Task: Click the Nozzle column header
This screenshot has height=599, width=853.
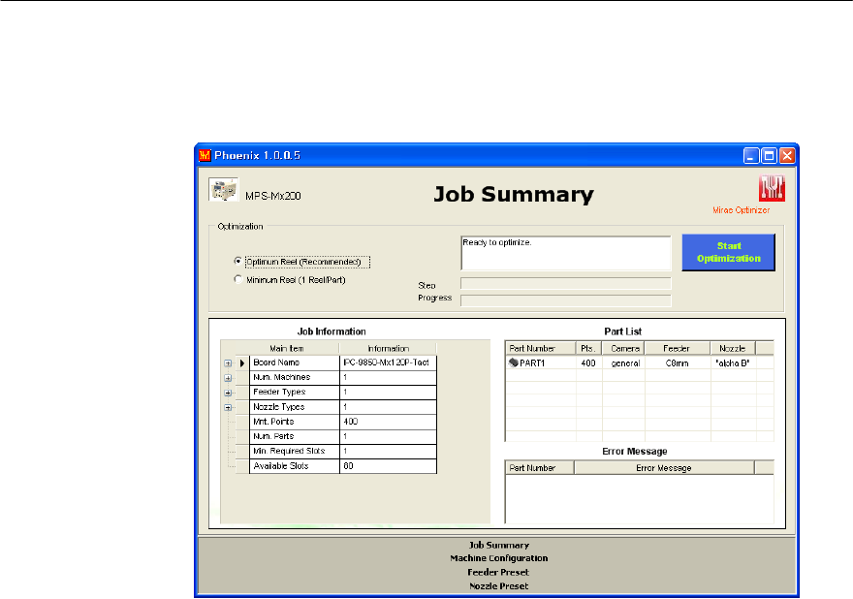Action: point(733,348)
